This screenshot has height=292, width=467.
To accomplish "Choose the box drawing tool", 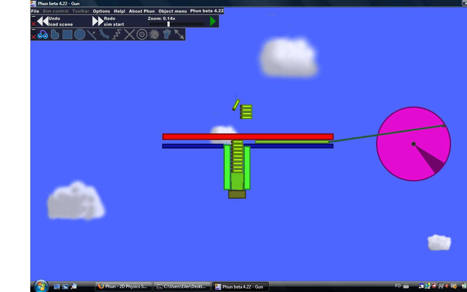I will tap(67, 35).
